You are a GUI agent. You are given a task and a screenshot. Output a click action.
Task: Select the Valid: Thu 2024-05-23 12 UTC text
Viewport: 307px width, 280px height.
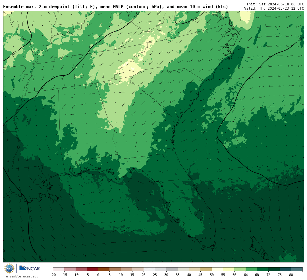tap(274, 9)
